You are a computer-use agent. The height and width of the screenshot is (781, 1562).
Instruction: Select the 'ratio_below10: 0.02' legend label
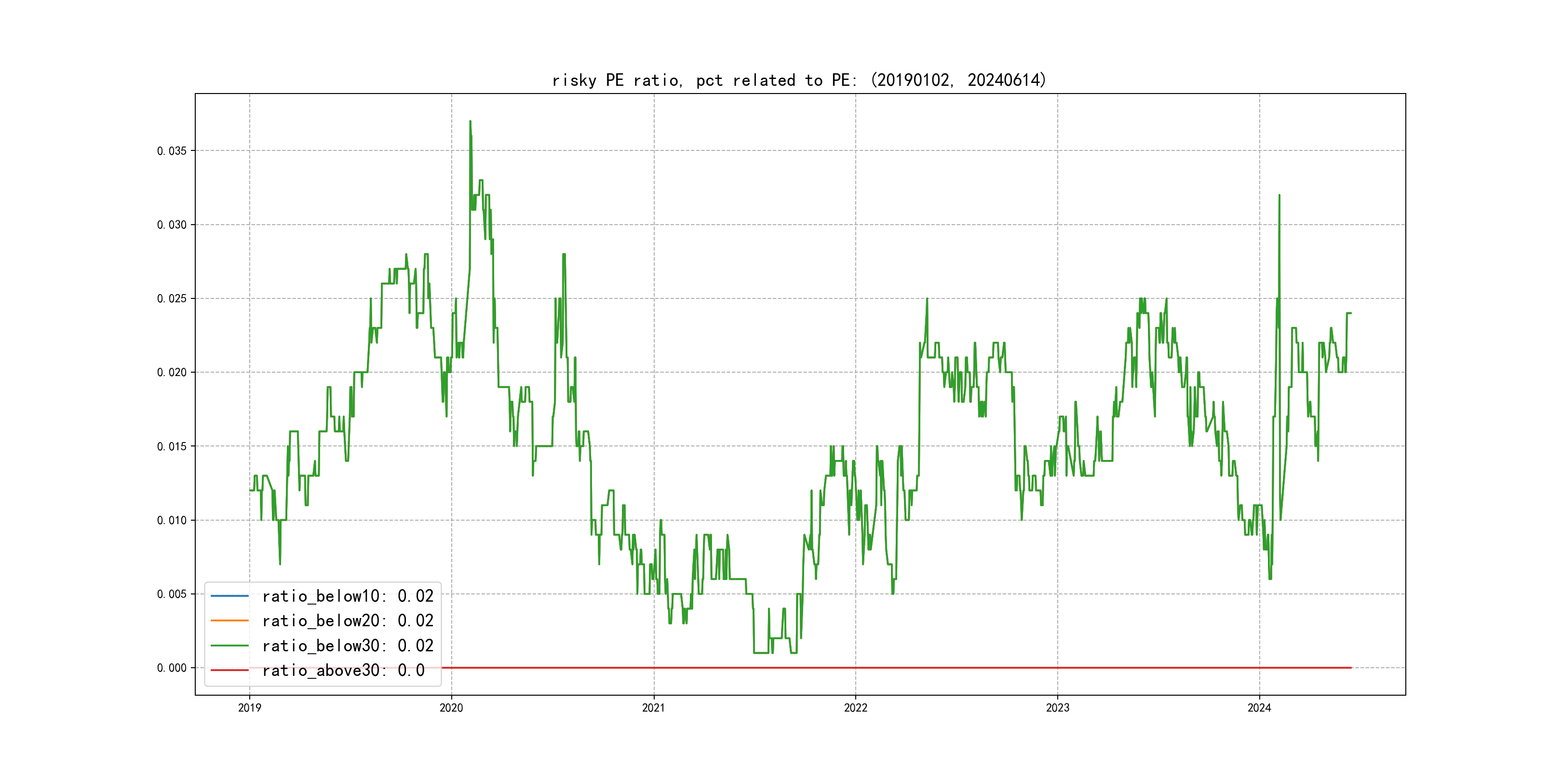point(348,596)
